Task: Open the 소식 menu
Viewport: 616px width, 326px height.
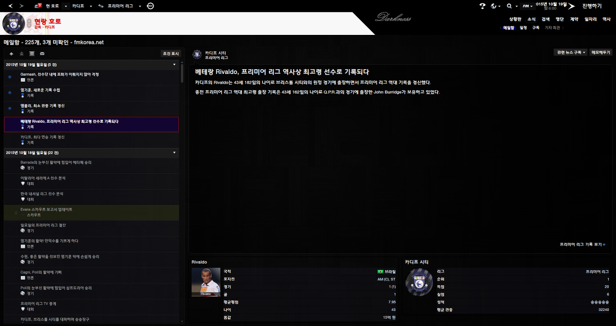Action: point(532,19)
